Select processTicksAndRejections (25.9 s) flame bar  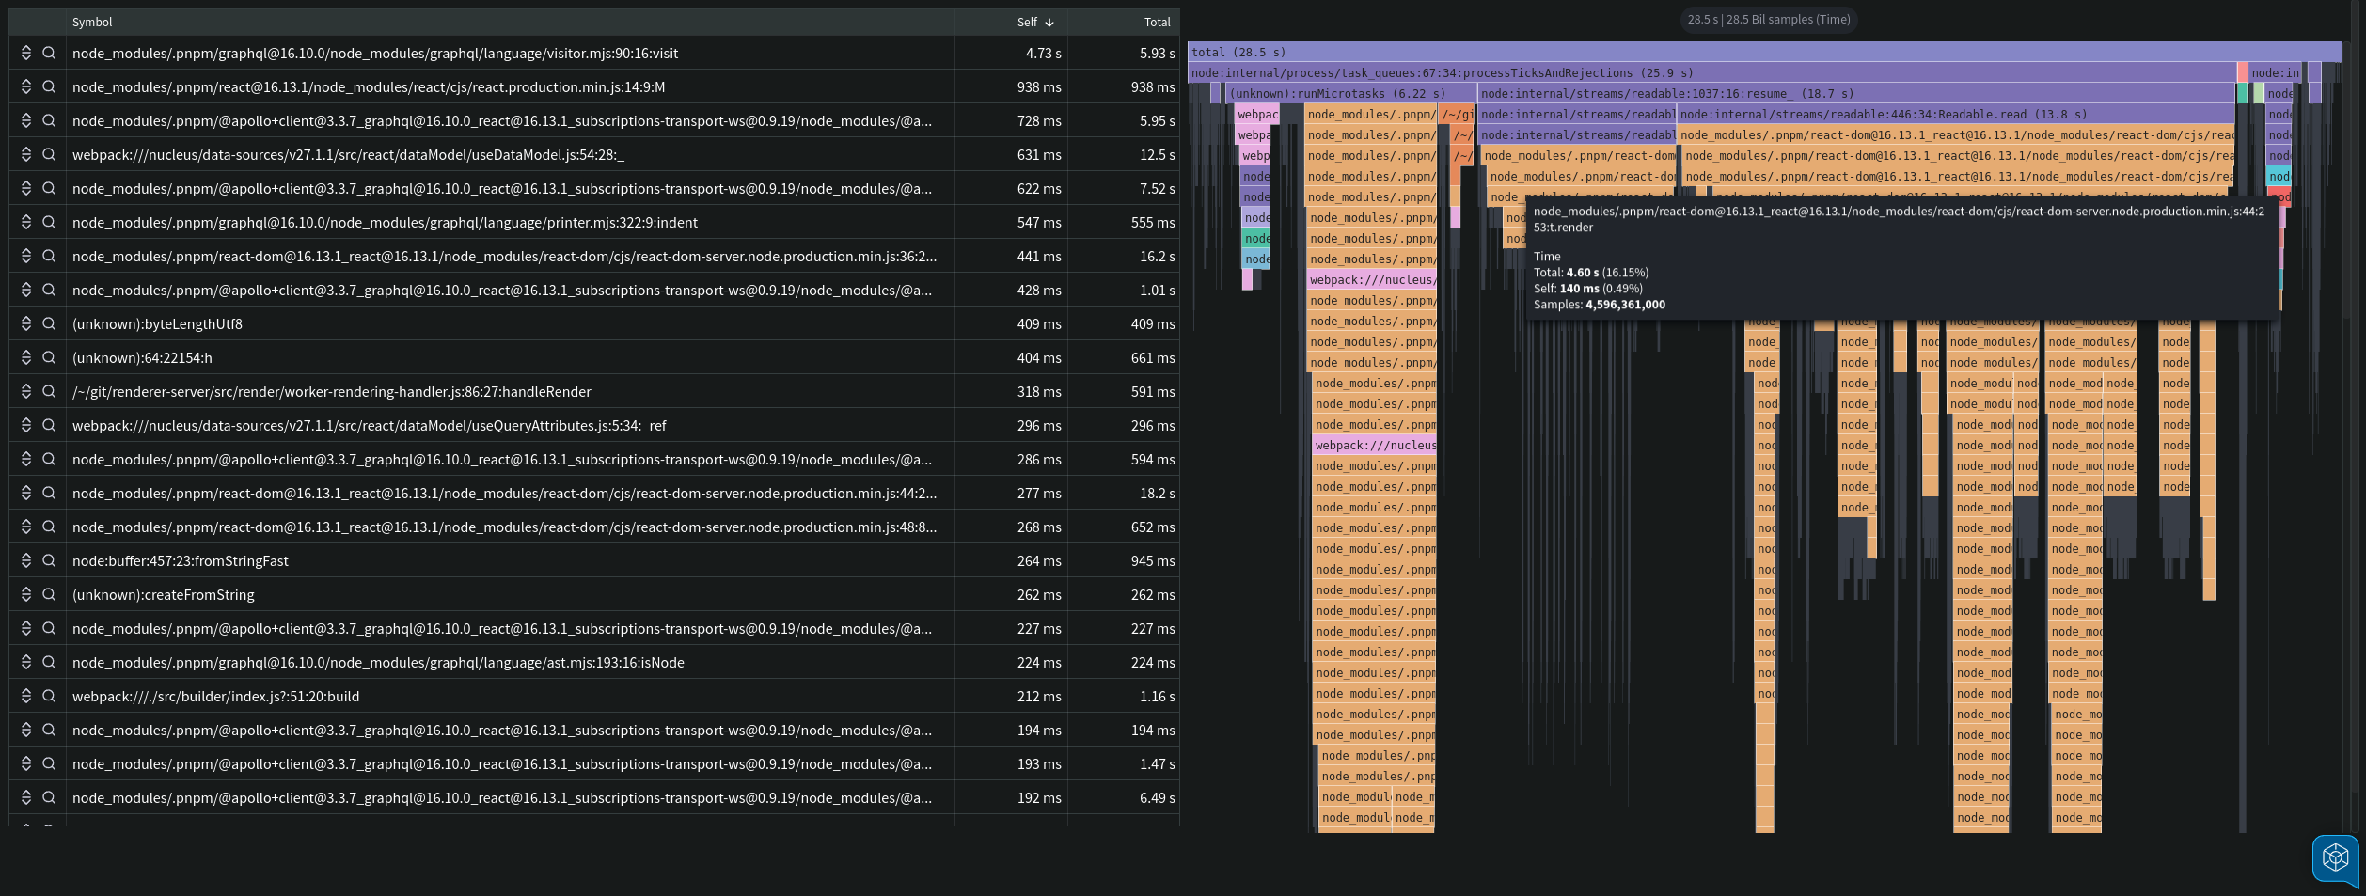click(x=1711, y=72)
